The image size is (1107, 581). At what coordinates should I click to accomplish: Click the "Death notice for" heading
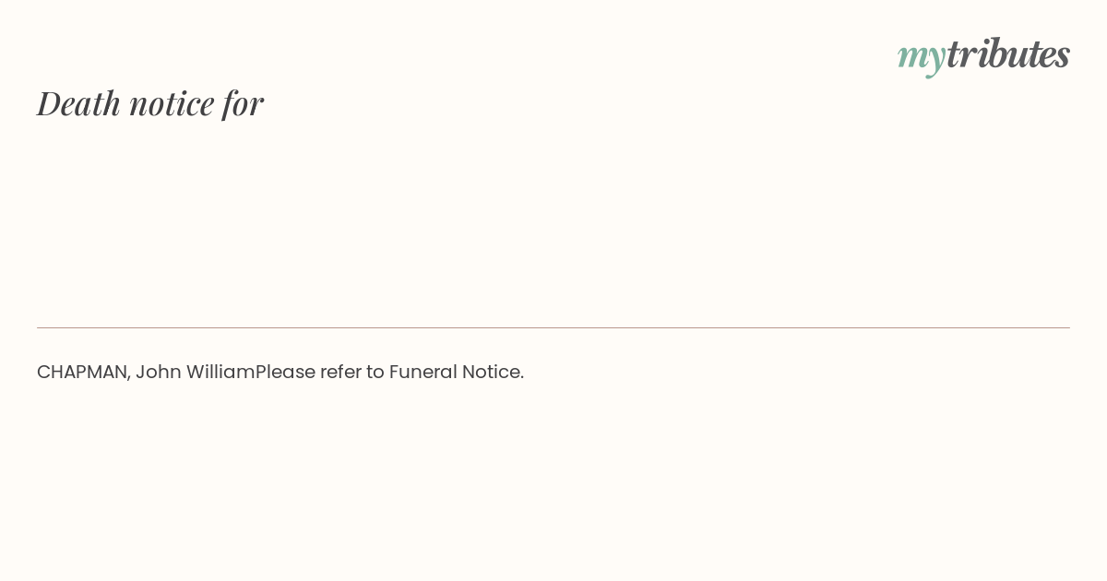150,102
